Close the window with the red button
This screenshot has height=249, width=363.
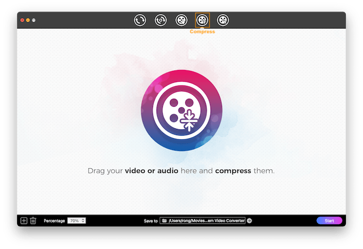click(22, 20)
